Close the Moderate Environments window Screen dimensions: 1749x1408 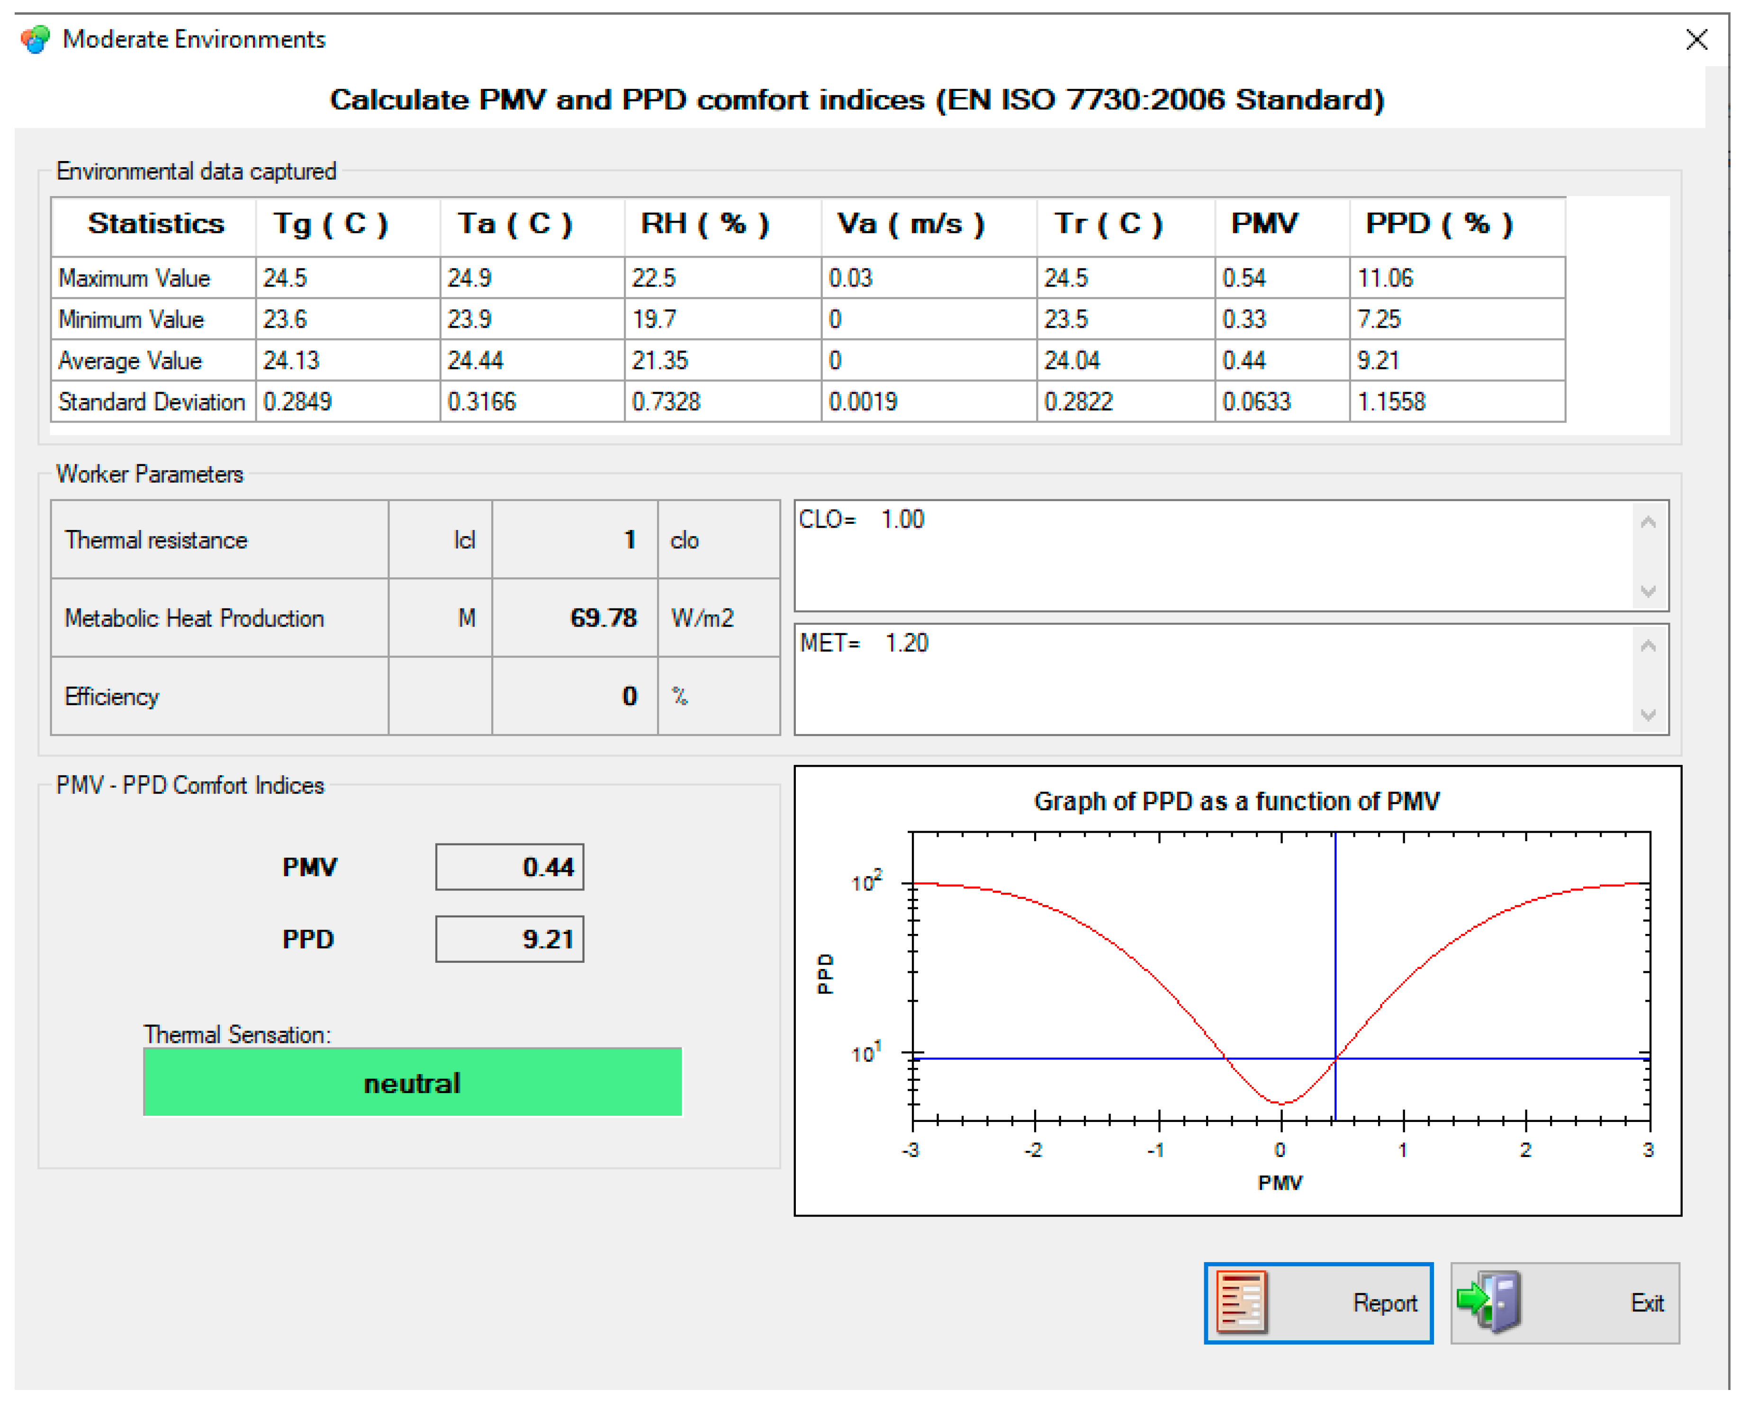click(x=1696, y=39)
